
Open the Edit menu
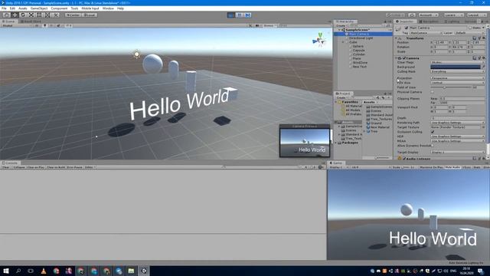point(12,8)
